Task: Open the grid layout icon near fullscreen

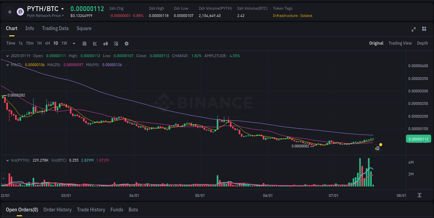Action: [424, 29]
